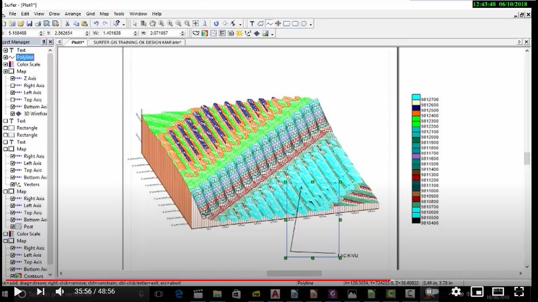
Task: Open dropdown arrow next to Help pointer icon
Action: [124, 24]
